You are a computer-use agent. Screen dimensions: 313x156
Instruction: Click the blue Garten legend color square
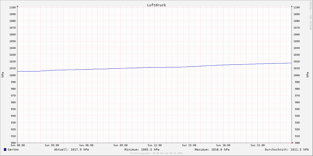pos(5,149)
